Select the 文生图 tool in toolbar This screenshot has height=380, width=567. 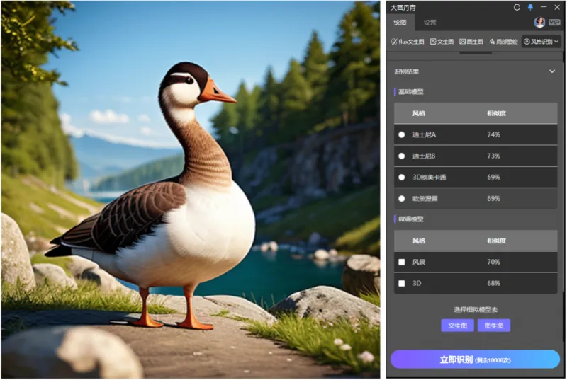(442, 42)
